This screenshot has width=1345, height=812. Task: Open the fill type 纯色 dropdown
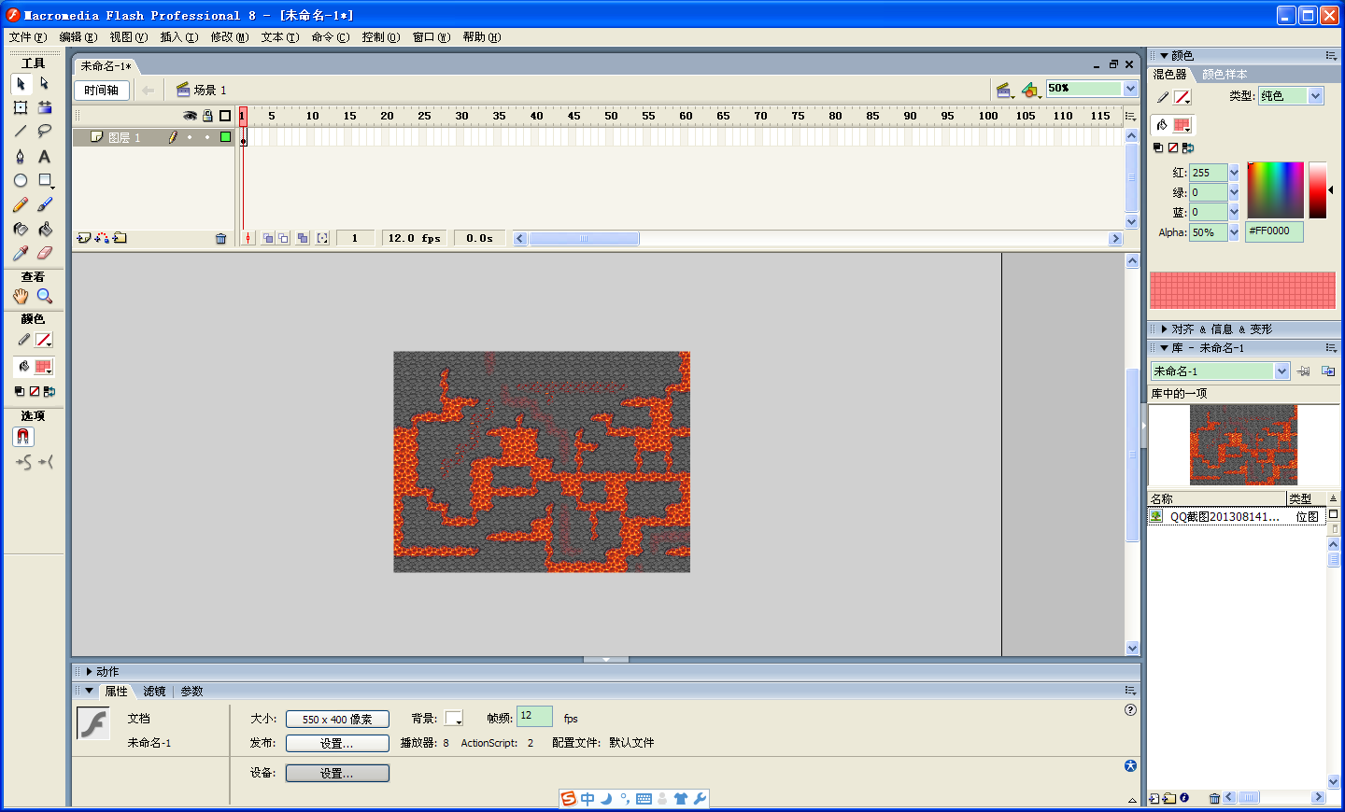pyautogui.click(x=1315, y=96)
